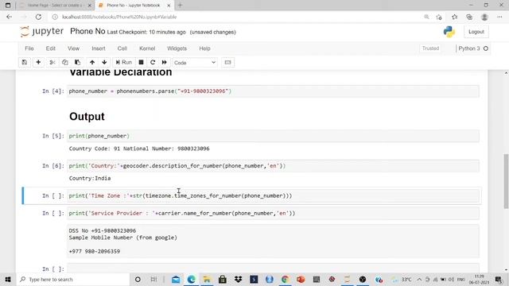
Task: Move selected cell up arrow
Action: 92,62
